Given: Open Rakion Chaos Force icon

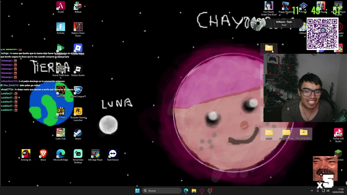Looking at the screenshot, I should [x=78, y=30].
